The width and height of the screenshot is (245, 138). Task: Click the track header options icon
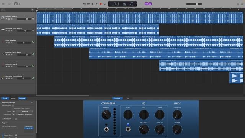tap(33, 10)
